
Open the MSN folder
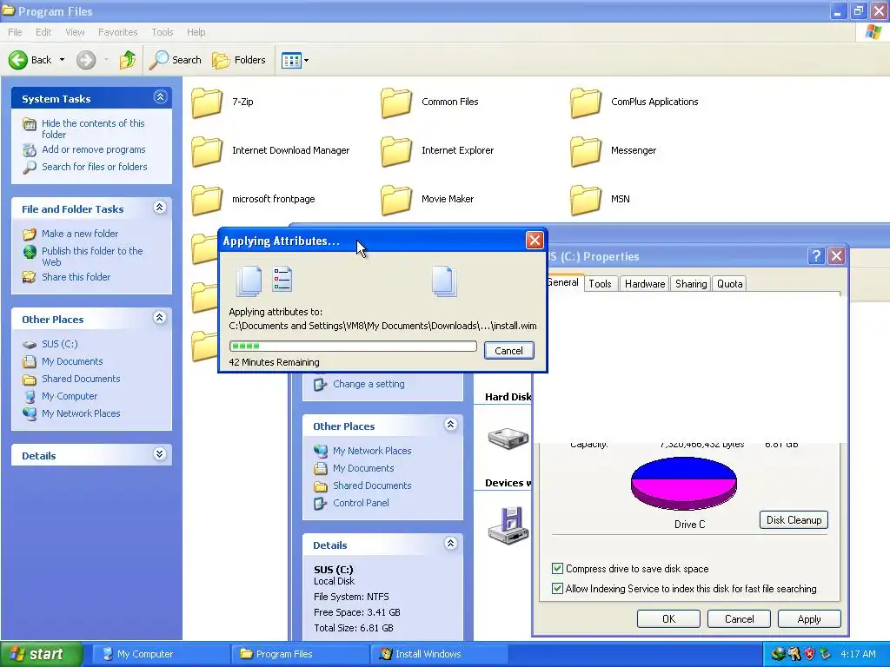(600, 199)
